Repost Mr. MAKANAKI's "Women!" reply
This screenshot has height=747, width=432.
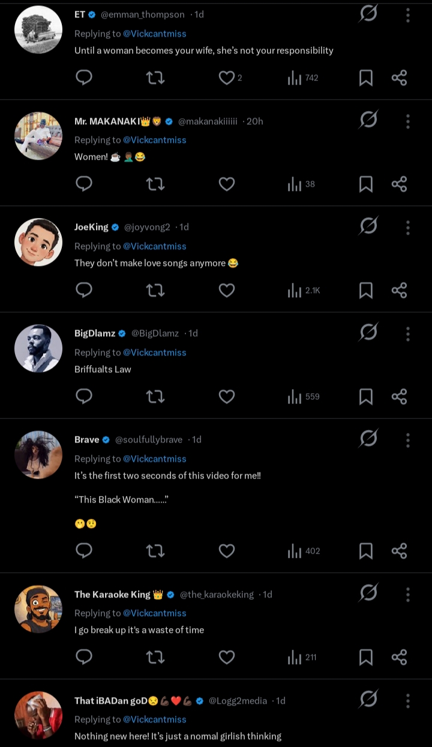(x=155, y=184)
